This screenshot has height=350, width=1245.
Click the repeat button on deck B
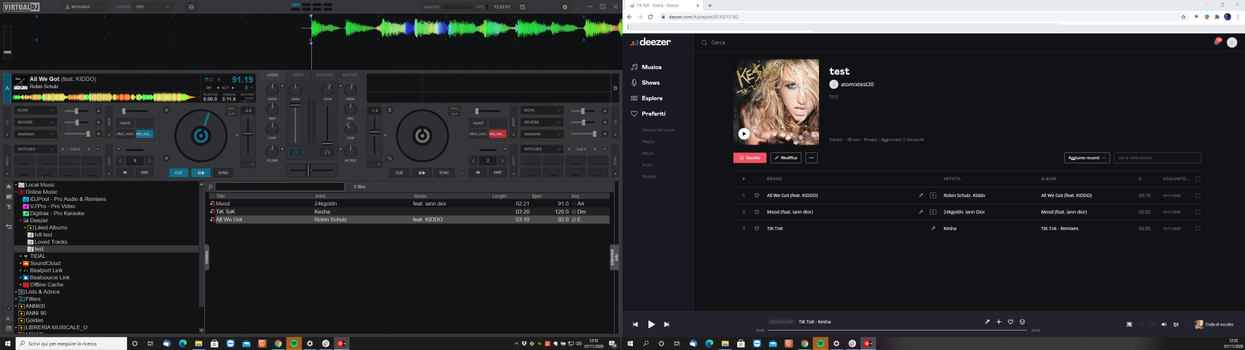pyautogui.click(x=478, y=122)
